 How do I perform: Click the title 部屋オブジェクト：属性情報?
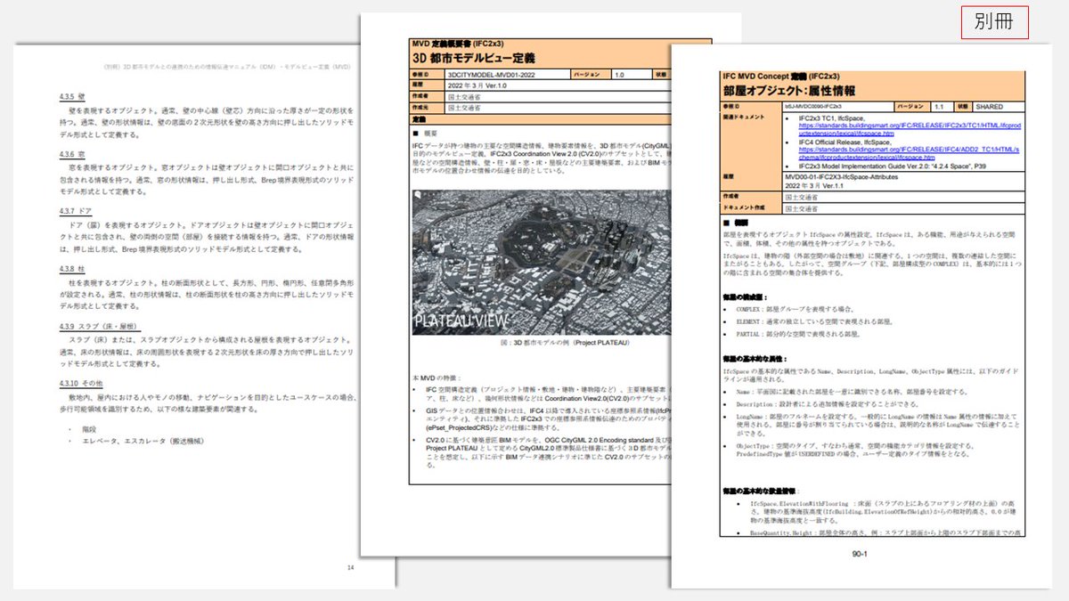[789, 92]
